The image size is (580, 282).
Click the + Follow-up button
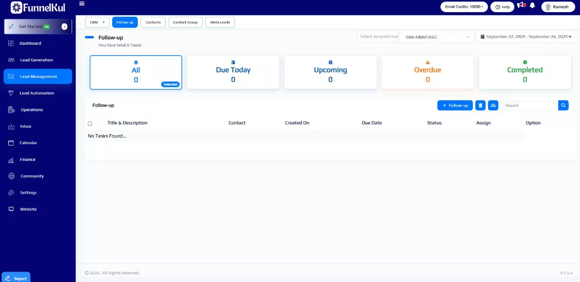coord(455,105)
